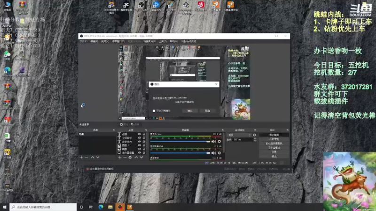Click 停止推流 in Controls

pos(274,135)
